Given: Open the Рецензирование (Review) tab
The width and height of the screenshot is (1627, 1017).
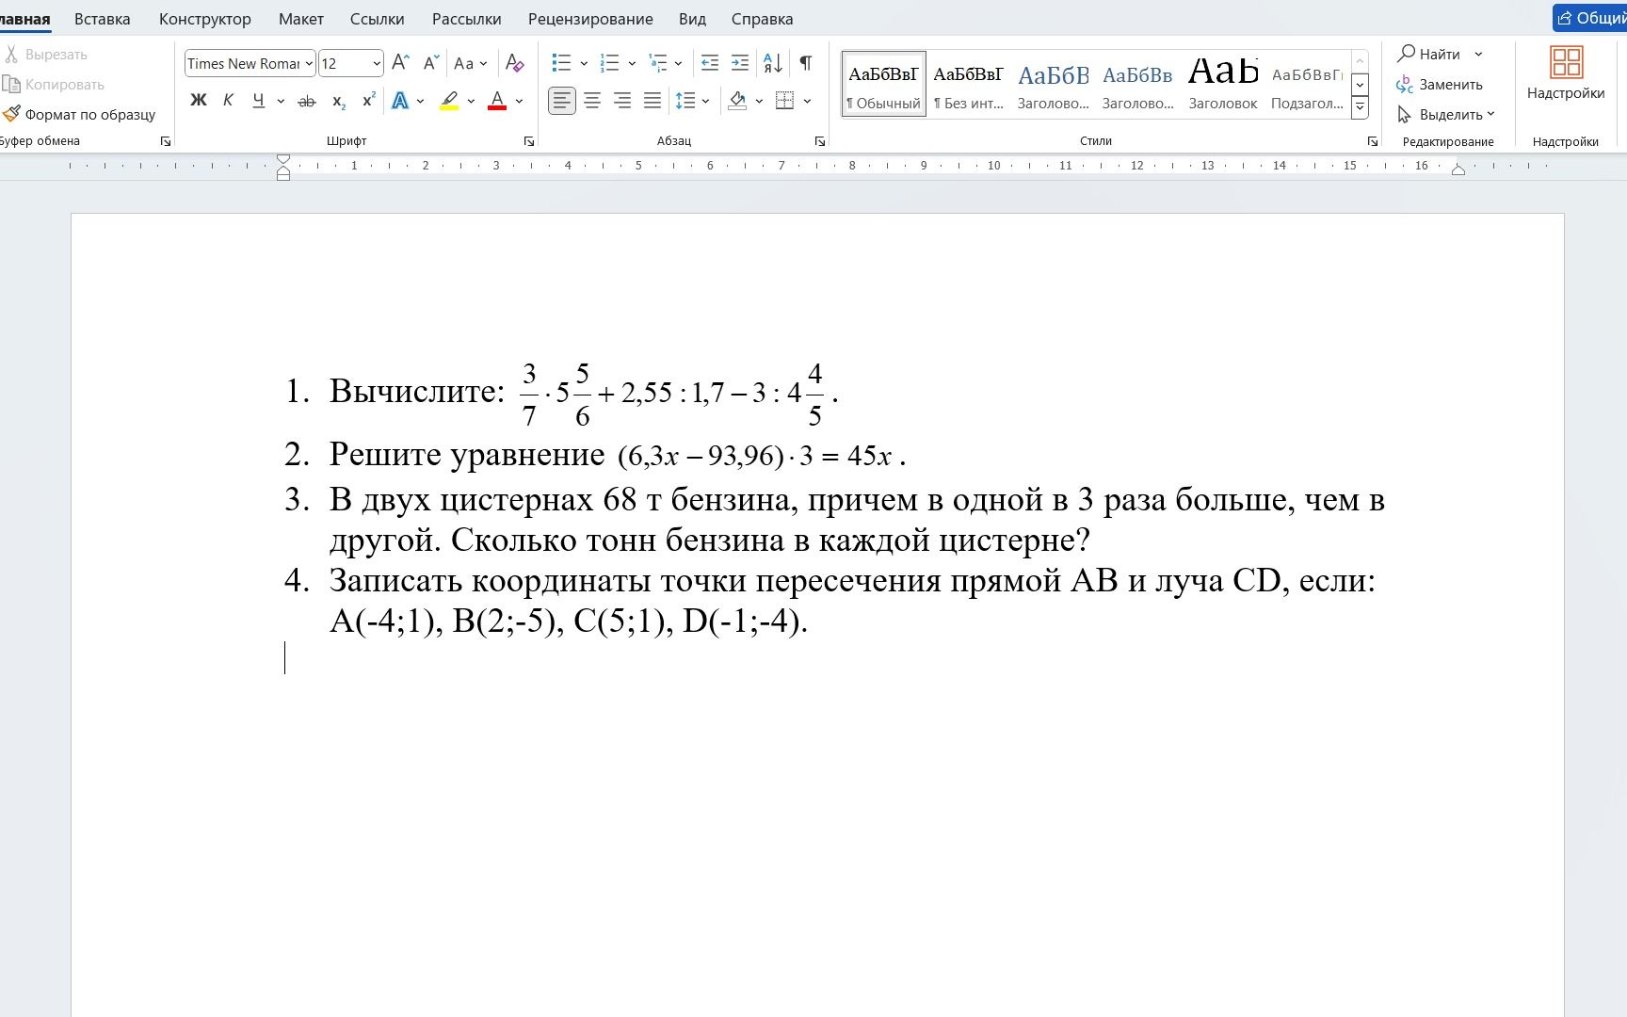Looking at the screenshot, I should (x=590, y=19).
